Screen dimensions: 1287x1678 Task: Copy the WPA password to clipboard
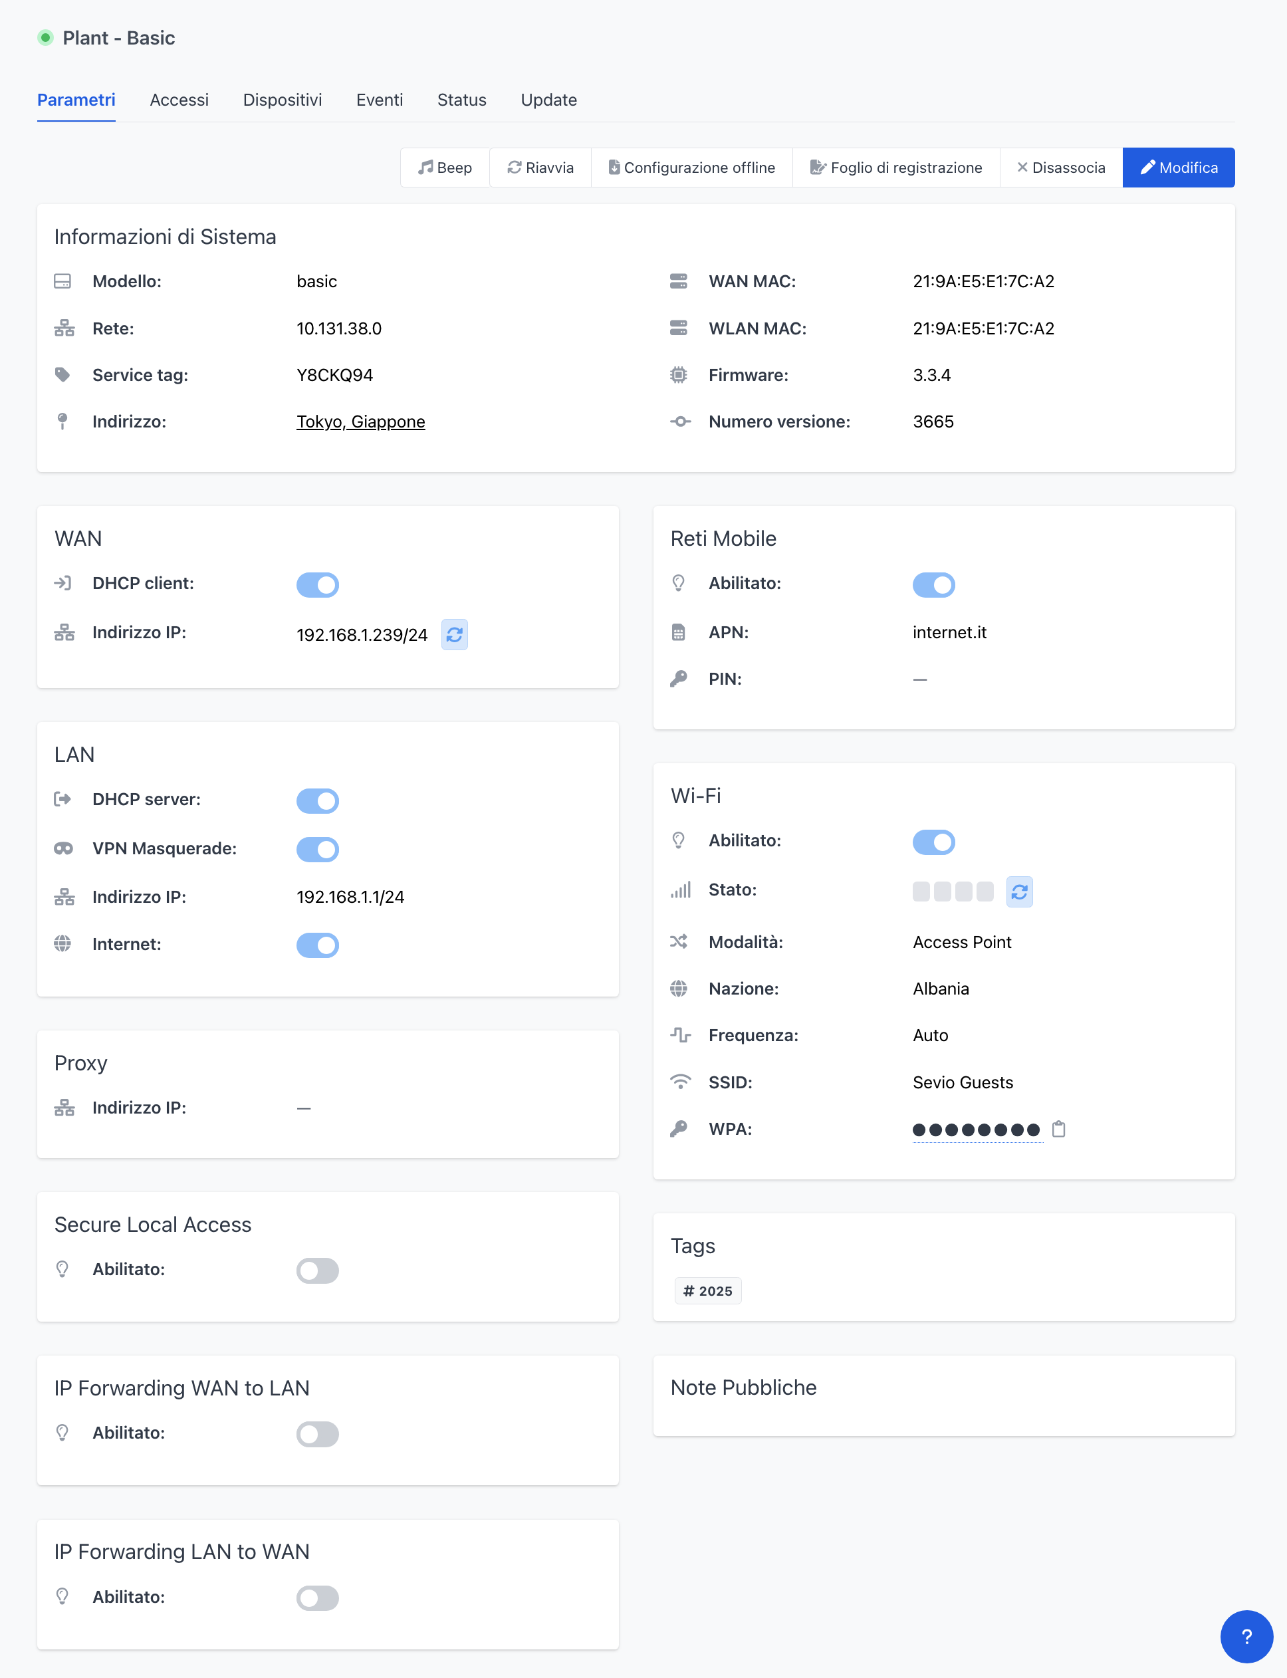1059,1129
